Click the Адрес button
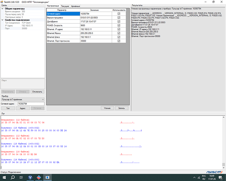The height and width of the screenshot is (181, 226). tap(23, 108)
